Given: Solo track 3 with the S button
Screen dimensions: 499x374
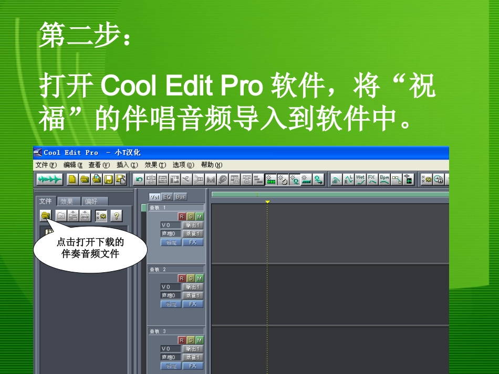Looking at the screenshot, I should [191, 340].
